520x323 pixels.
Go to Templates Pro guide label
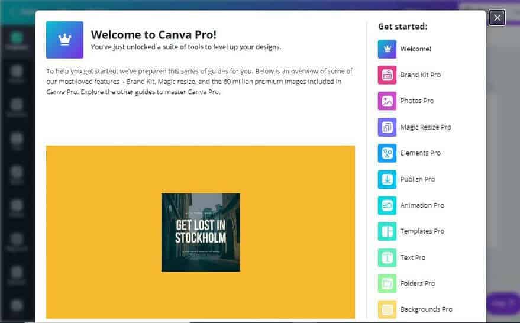(x=422, y=231)
